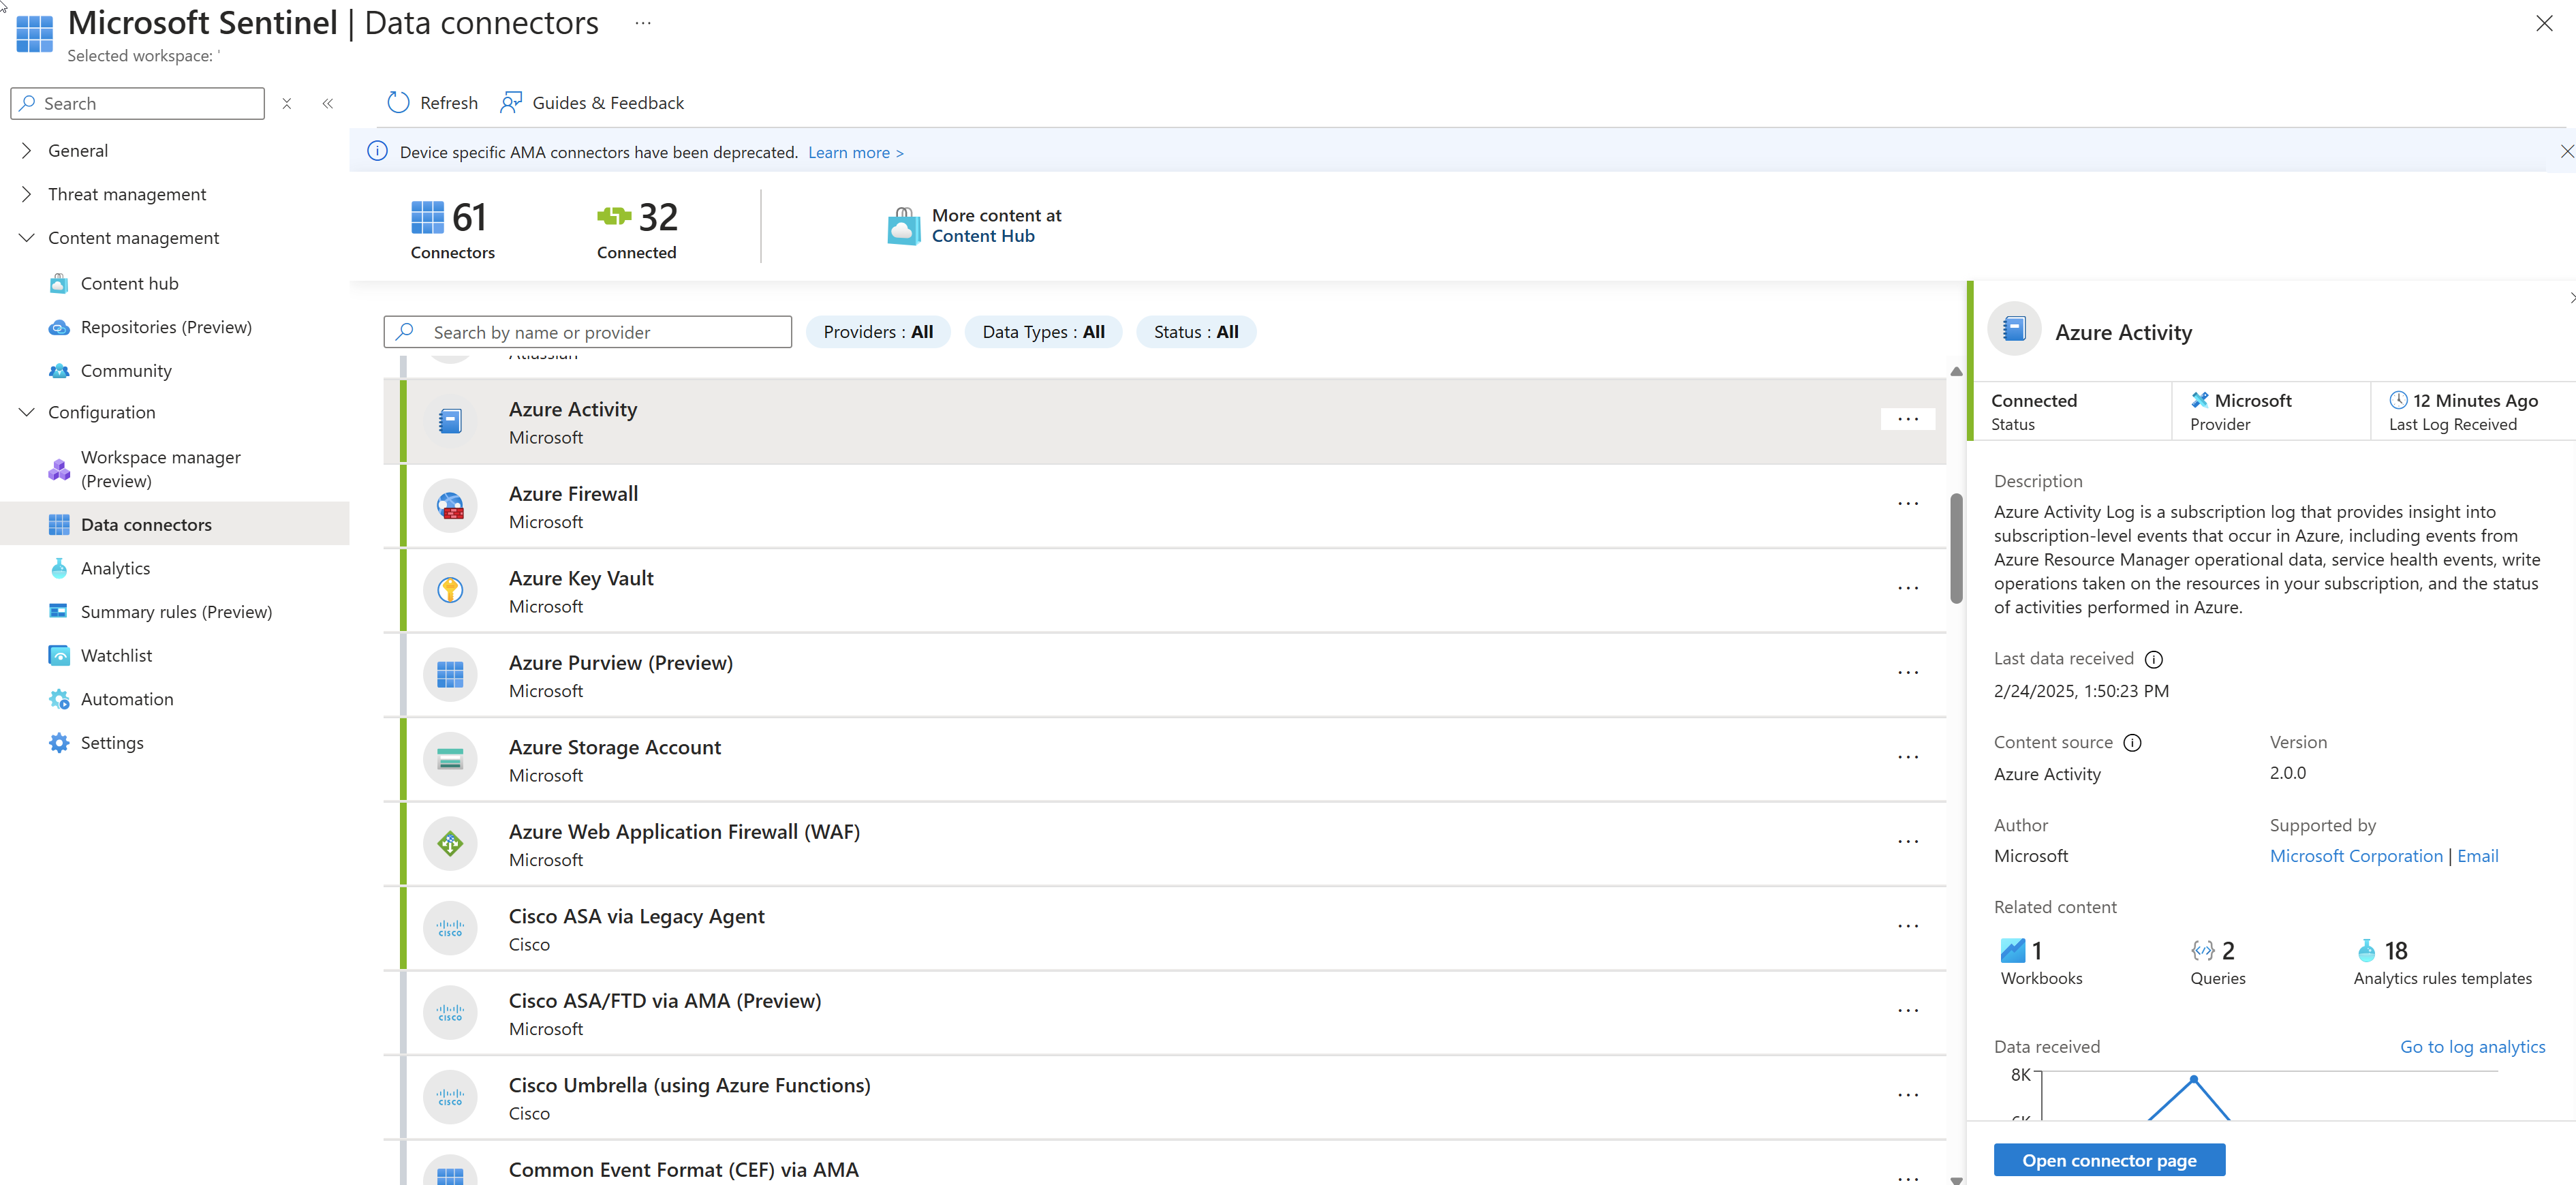This screenshot has width=2576, height=1185.
Task: Click the Queries icon in Related content
Action: click(2202, 950)
